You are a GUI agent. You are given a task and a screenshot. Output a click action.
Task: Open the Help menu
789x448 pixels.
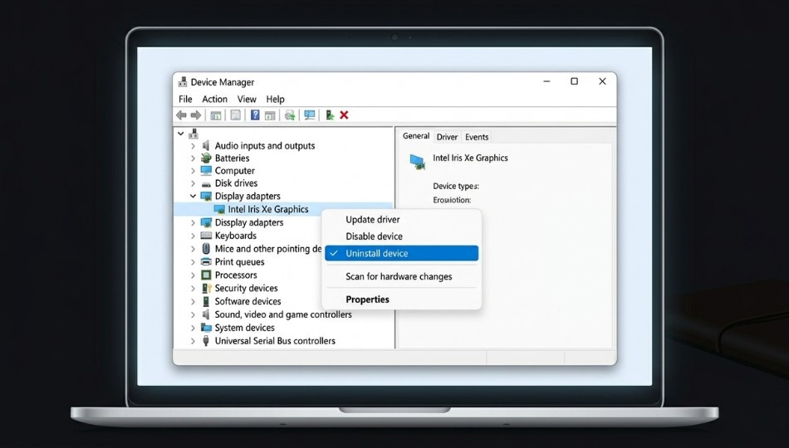(x=275, y=99)
